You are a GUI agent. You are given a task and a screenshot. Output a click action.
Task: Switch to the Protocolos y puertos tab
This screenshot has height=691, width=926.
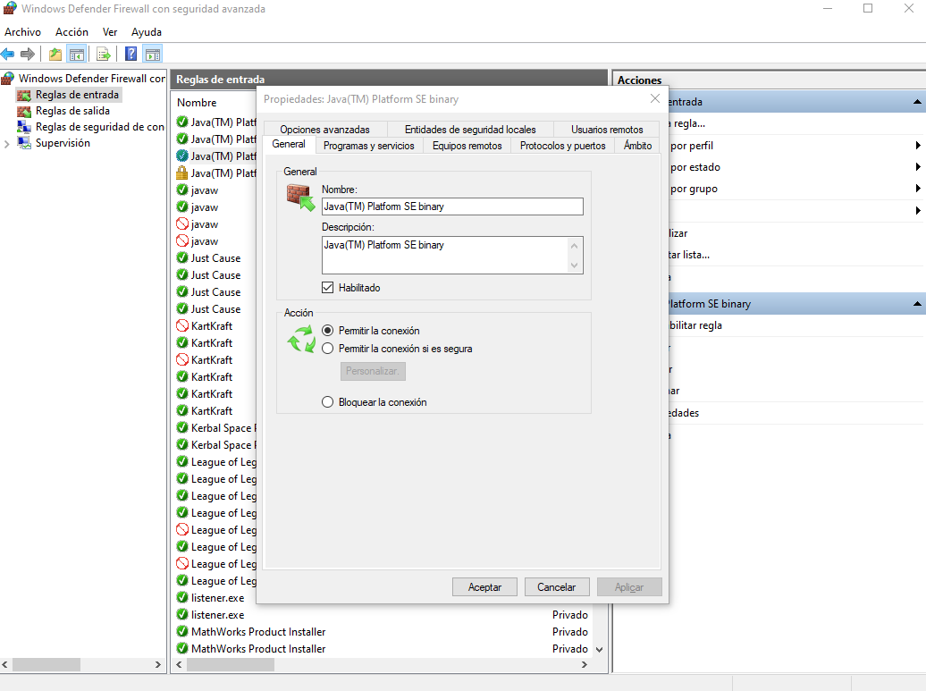coord(562,146)
